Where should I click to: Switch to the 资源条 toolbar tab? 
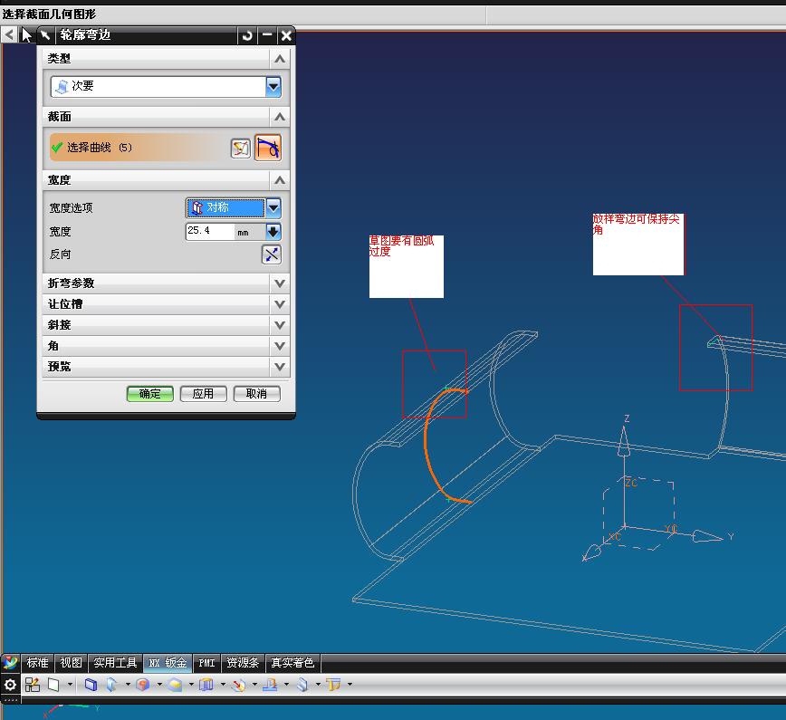tap(243, 663)
